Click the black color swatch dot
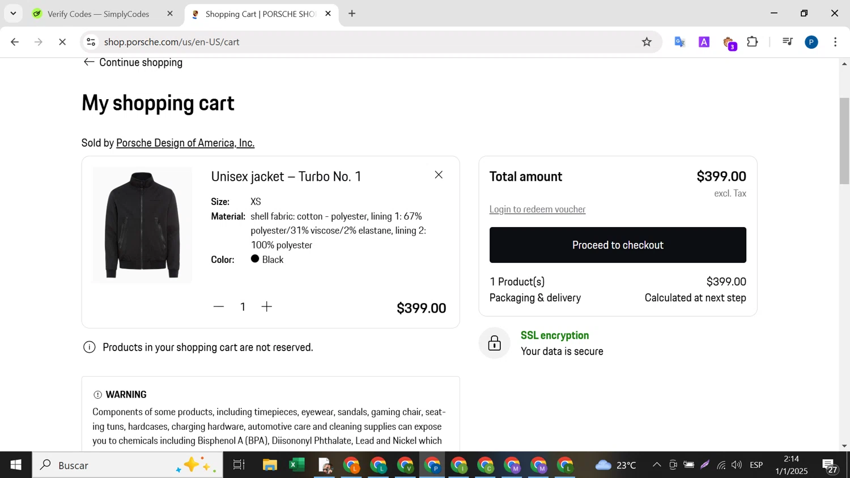Viewport: 850px width, 478px height. coord(255,259)
